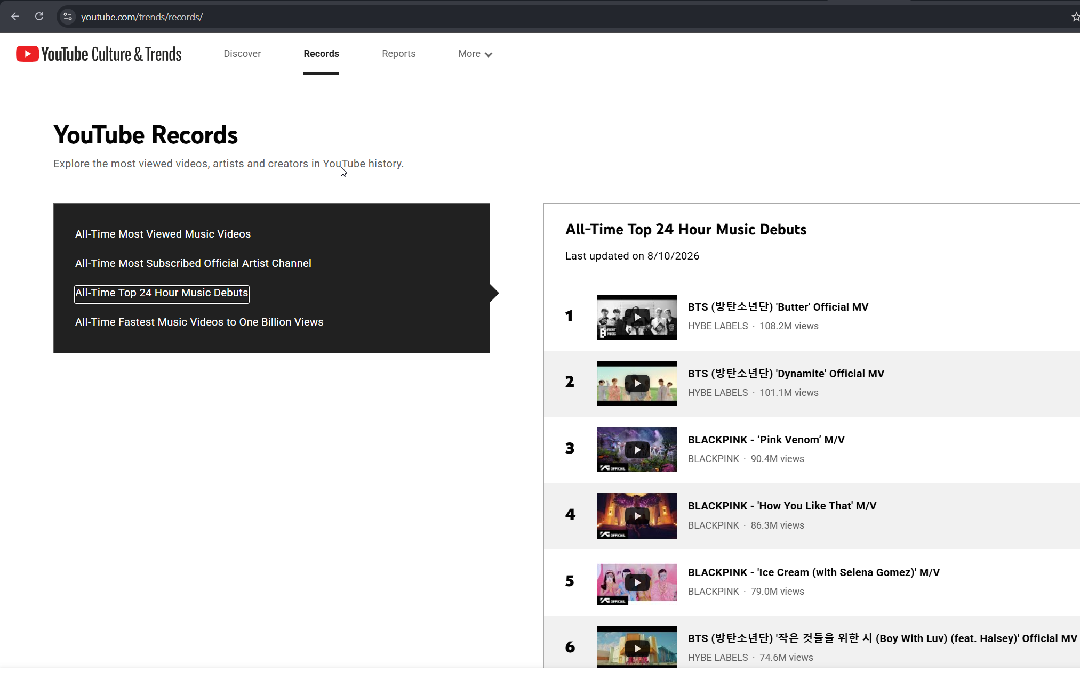Play the 'Pink Venom' video thumbnail
Screen dimensions: 1080x680
[x=637, y=450]
